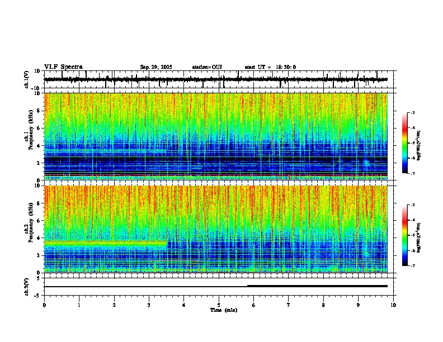The width and height of the screenshot is (443, 342).
Task: Click the "5" tick on the Time axis
Action: click(x=219, y=305)
